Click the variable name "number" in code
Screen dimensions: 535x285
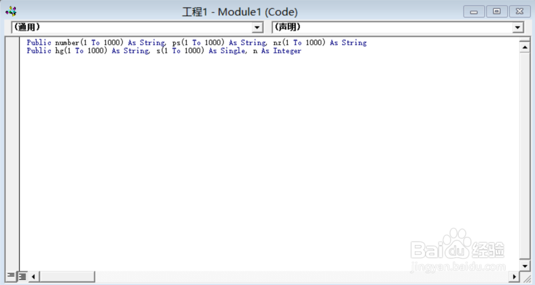point(67,43)
